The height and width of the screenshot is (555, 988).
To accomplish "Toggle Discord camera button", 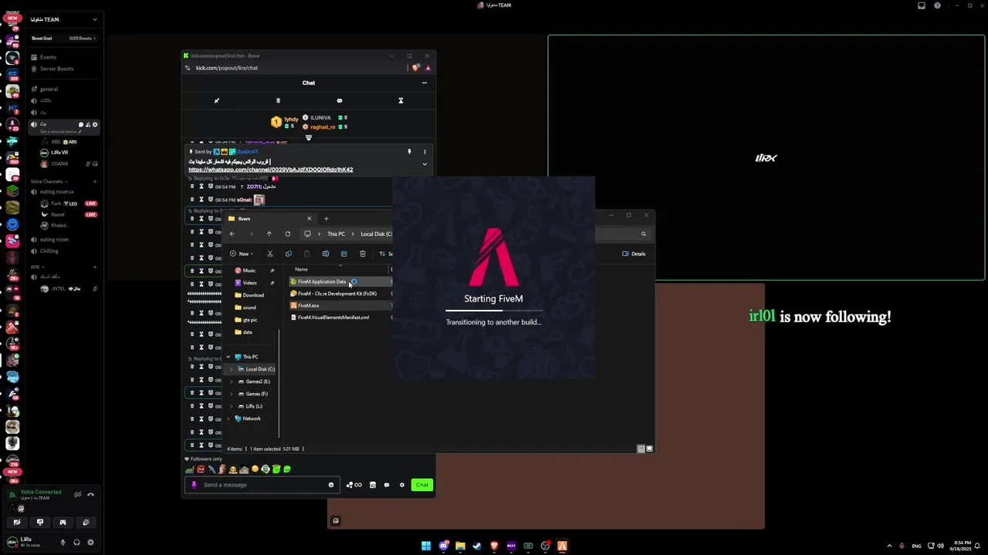I will pyautogui.click(x=17, y=523).
